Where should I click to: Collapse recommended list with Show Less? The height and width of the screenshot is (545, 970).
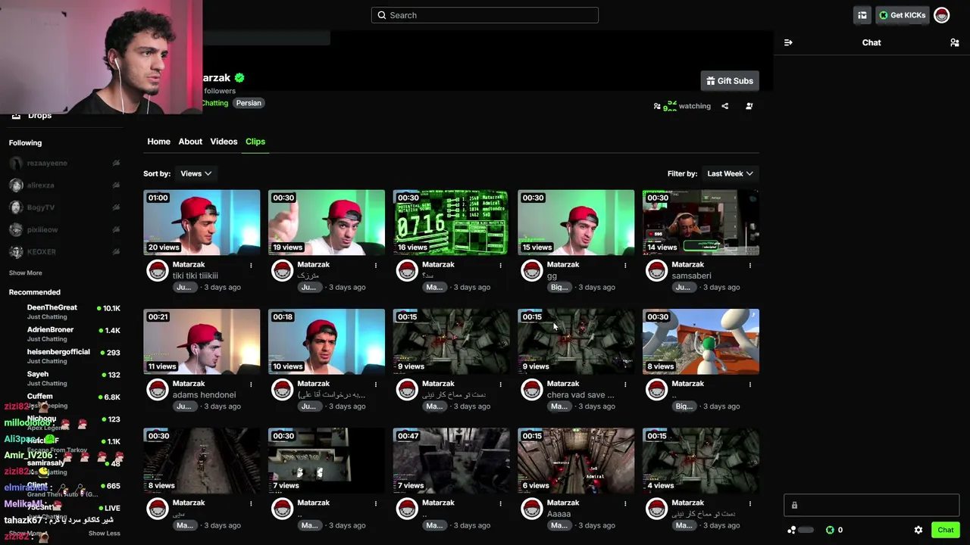click(104, 533)
